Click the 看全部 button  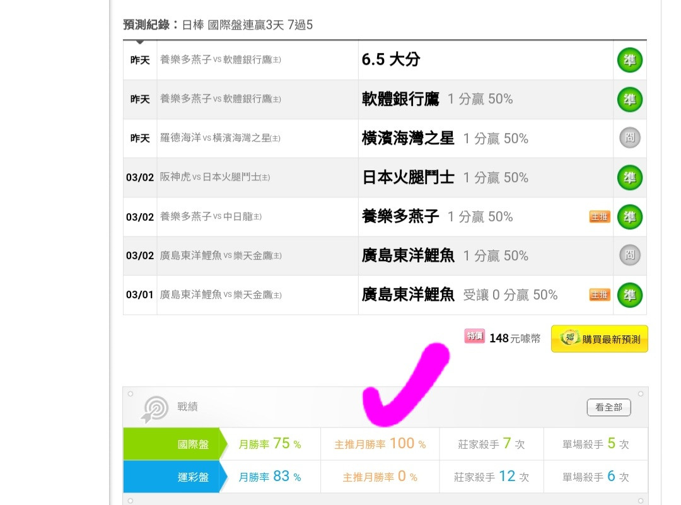click(608, 407)
